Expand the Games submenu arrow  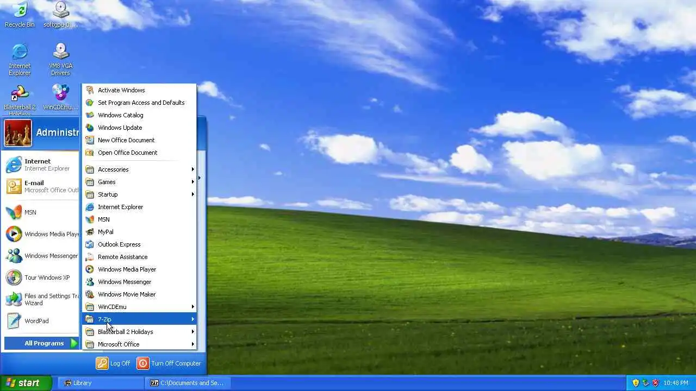pos(192,182)
